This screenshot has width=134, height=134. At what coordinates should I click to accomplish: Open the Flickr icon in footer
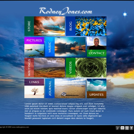click(122, 128)
